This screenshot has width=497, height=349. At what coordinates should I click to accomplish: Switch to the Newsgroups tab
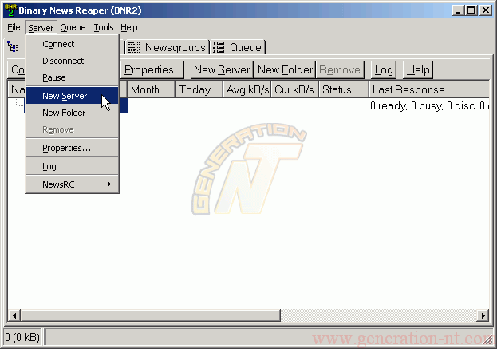[168, 47]
